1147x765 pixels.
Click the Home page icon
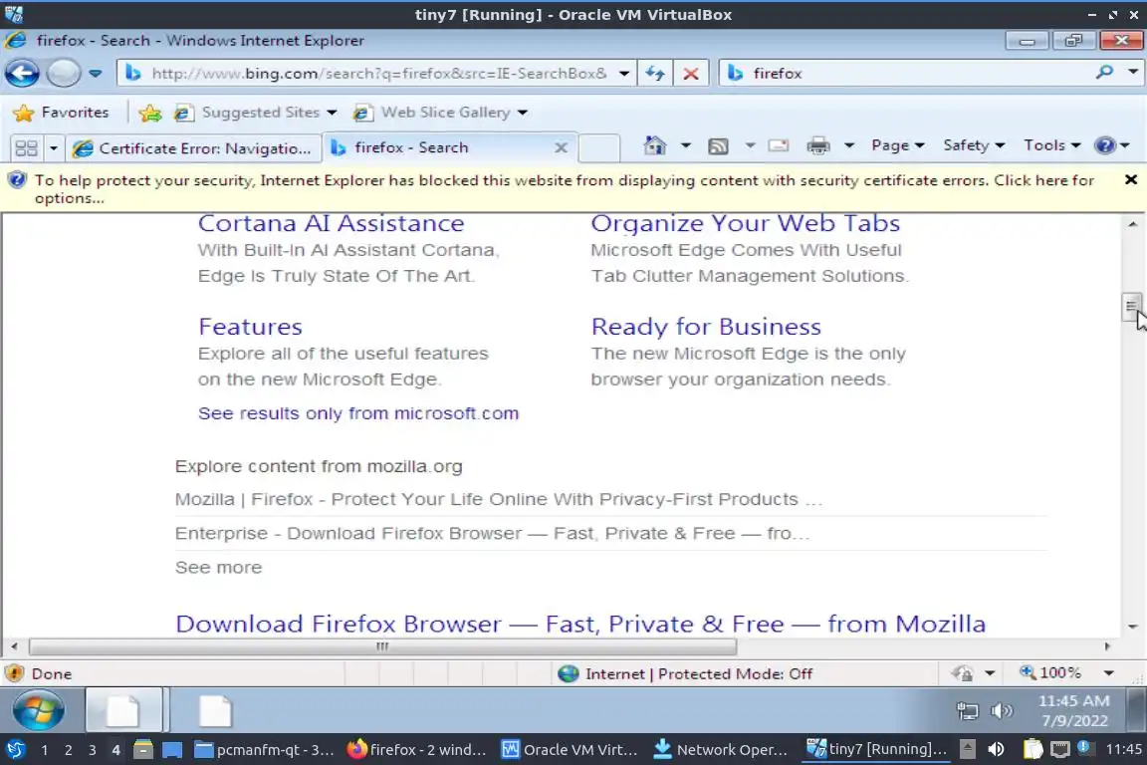655,145
